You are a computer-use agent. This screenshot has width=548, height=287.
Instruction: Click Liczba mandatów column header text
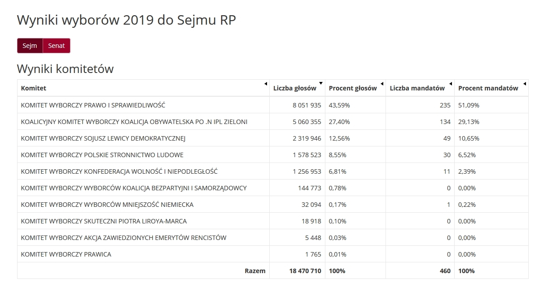(x=417, y=88)
